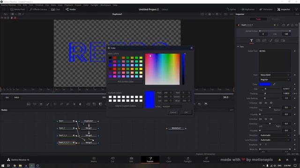Image resolution: width=300 pixels, height=168 pixels.
Task: Open the Effects Library panel
Action: pos(38,9)
